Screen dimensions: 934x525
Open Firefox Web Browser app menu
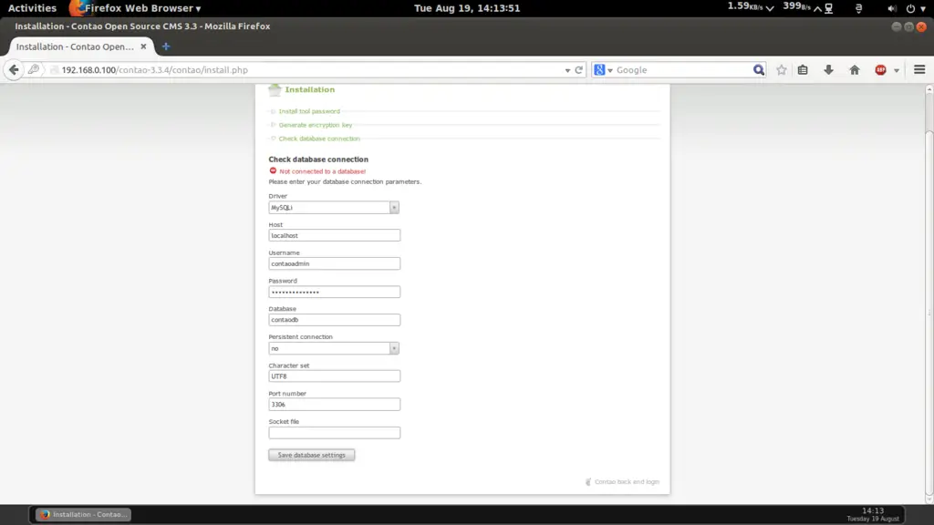143,8
